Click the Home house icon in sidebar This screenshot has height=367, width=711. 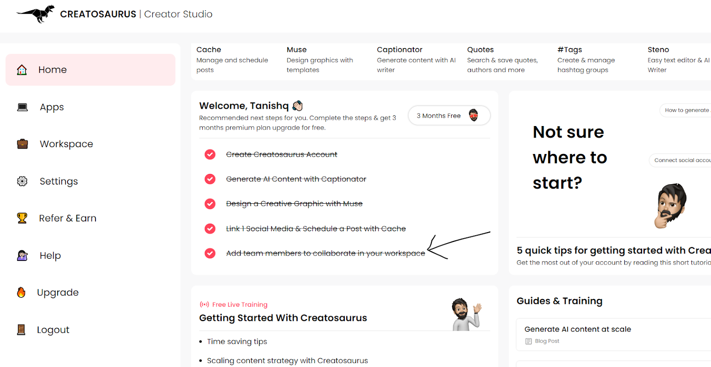pyautogui.click(x=22, y=70)
